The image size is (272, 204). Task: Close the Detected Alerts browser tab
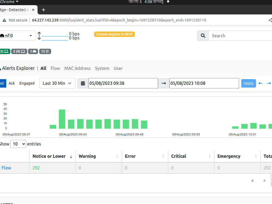click(33, 10)
